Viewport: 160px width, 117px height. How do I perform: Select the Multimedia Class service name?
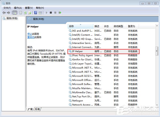tap(82, 92)
